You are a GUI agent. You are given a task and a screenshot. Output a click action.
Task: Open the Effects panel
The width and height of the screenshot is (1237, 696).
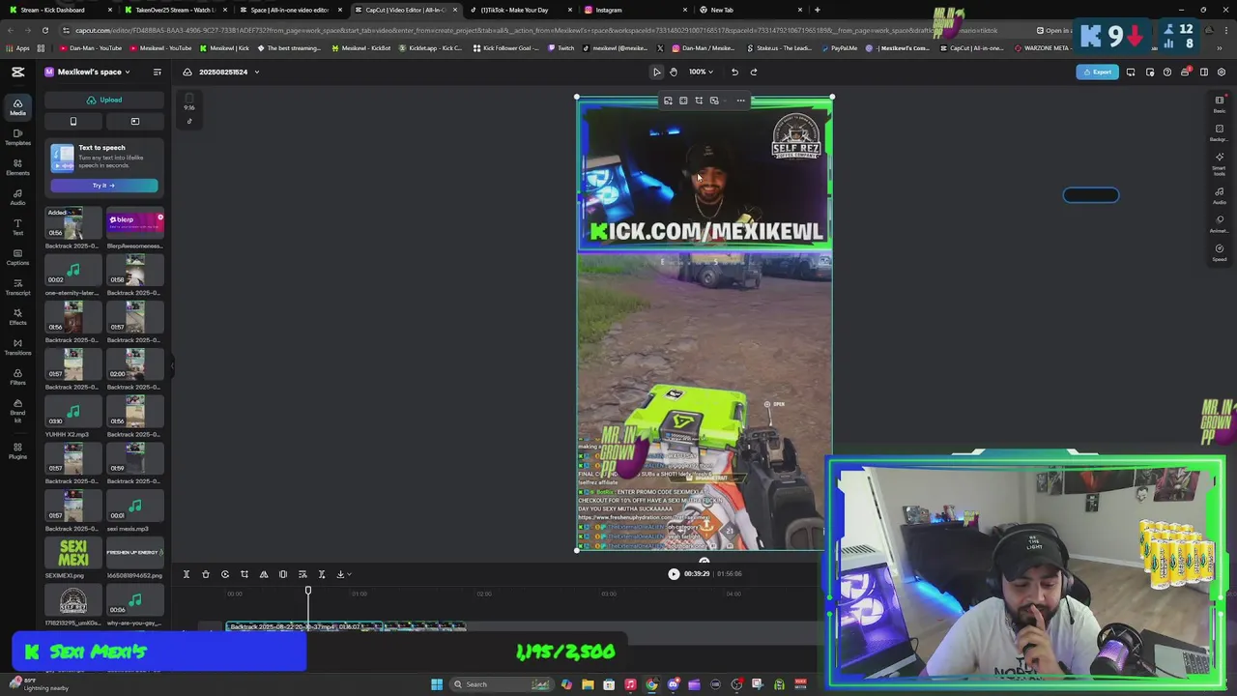click(x=17, y=317)
